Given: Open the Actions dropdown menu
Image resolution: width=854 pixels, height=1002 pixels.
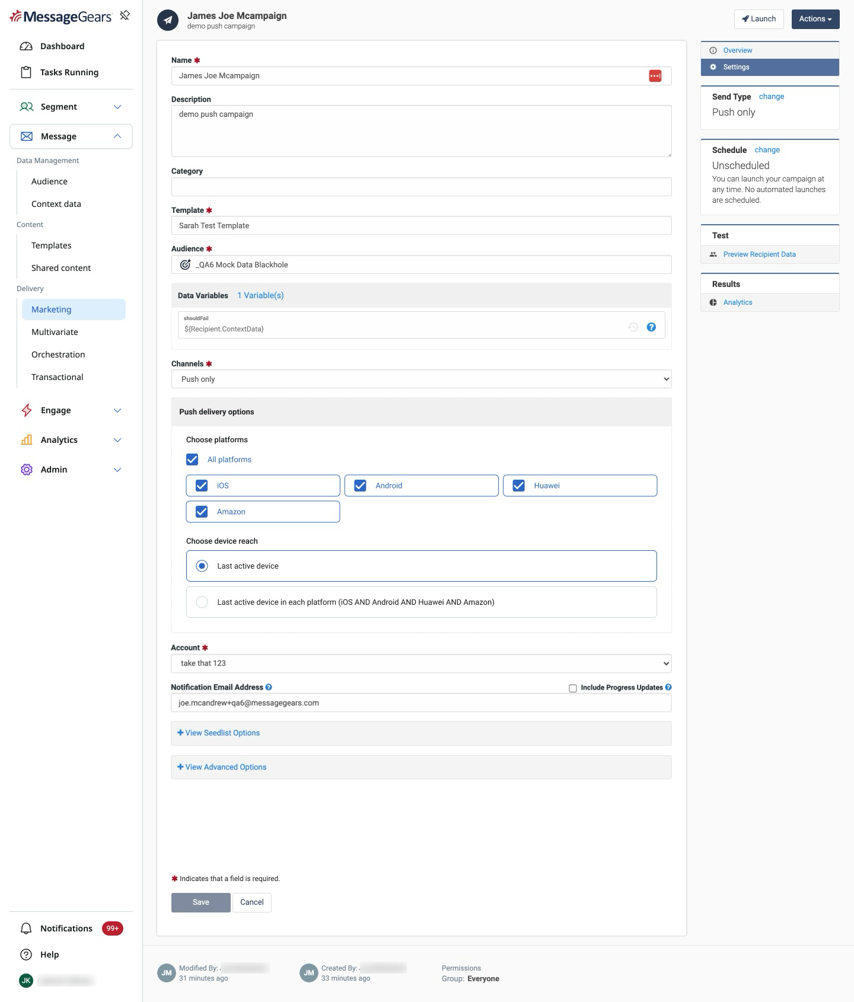Looking at the screenshot, I should [x=815, y=19].
